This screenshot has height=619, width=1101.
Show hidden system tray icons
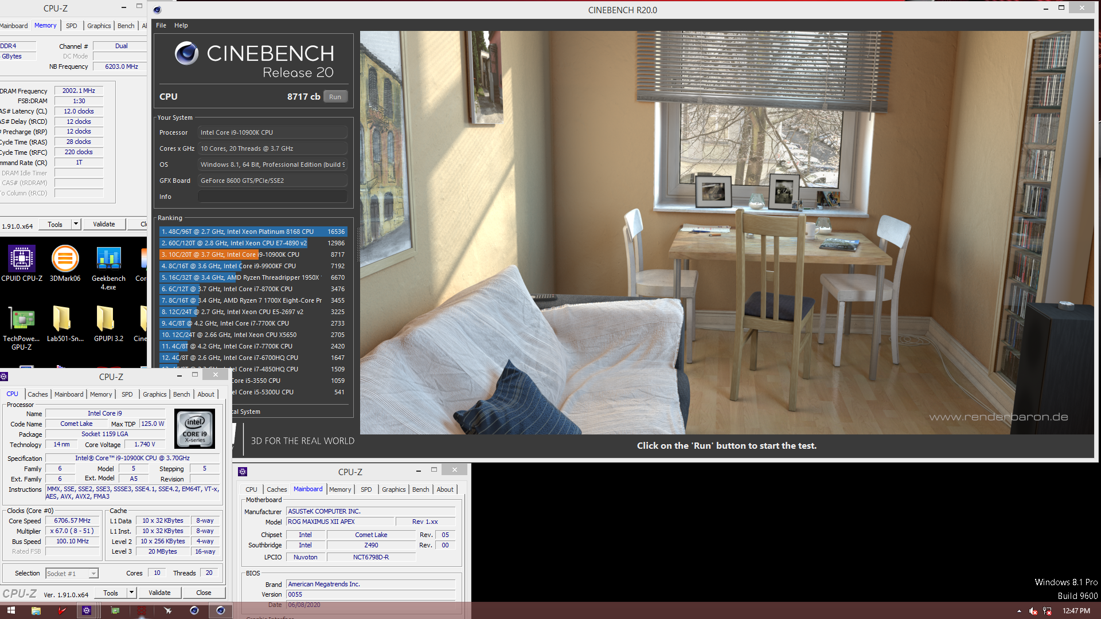click(1019, 611)
